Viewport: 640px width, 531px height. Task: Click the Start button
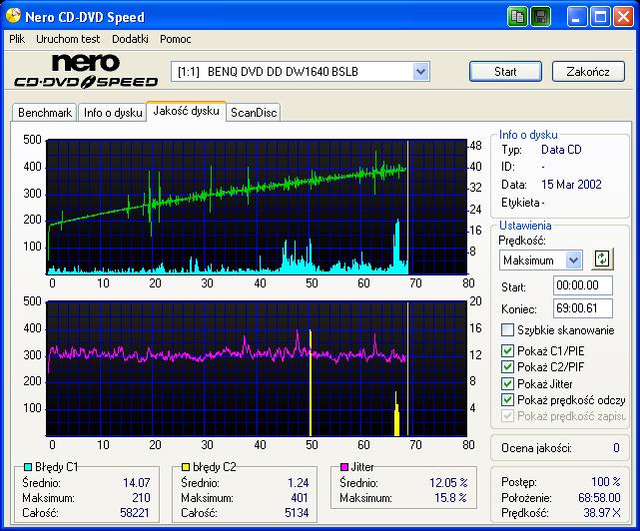click(x=505, y=72)
